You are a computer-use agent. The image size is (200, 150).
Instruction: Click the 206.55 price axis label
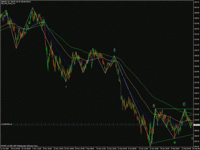pyautogui.click(x=197, y=136)
